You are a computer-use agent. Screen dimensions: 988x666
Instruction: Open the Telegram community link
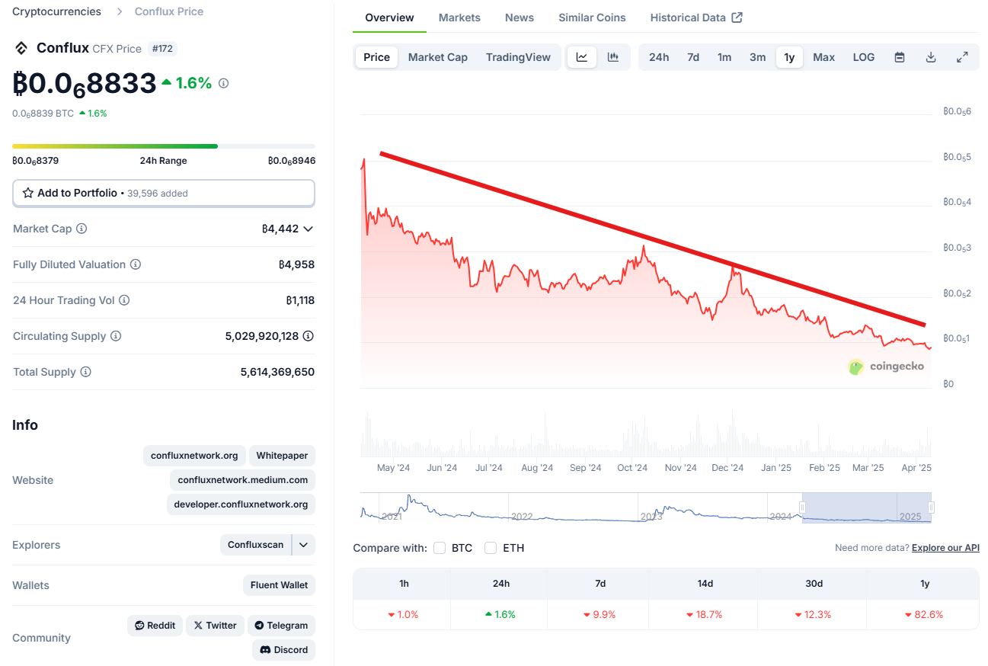tap(282, 626)
